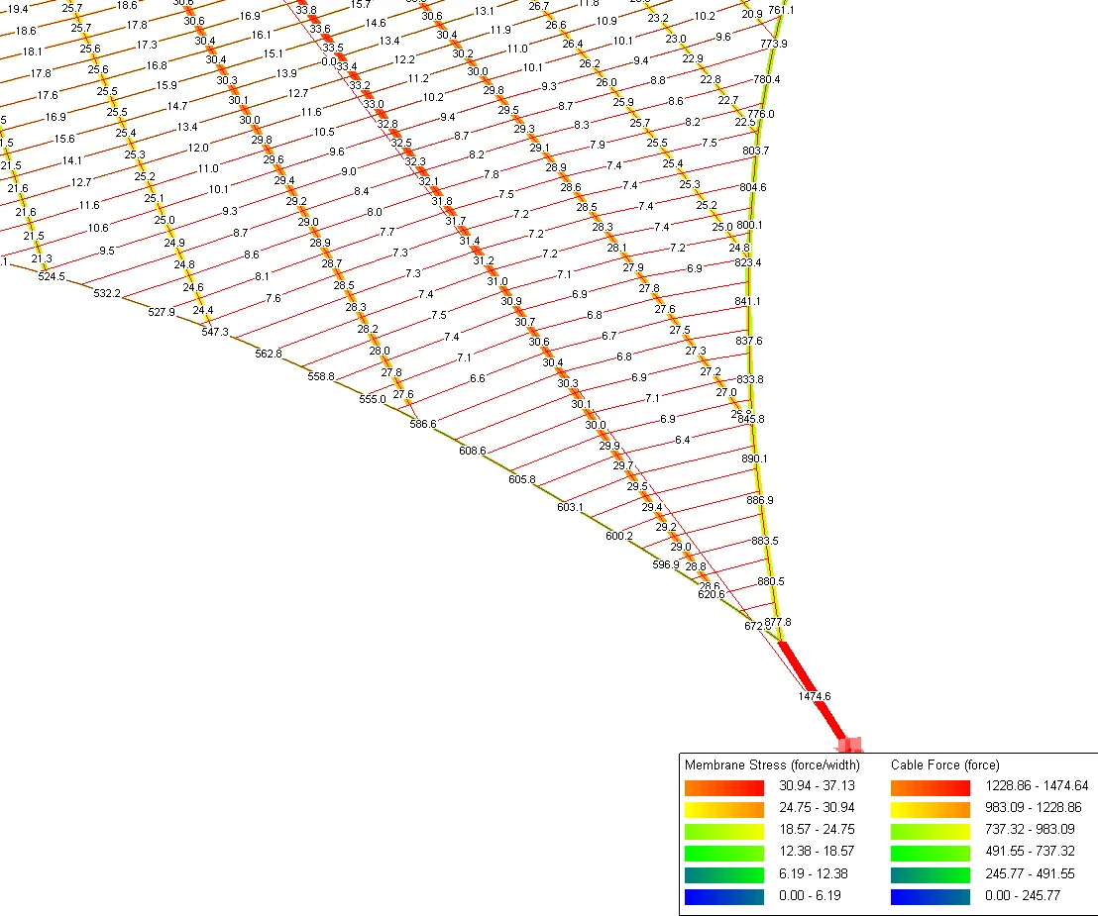
Task: Select the 18.57 - 24.75 membrane stress swatch
Action: [724, 831]
